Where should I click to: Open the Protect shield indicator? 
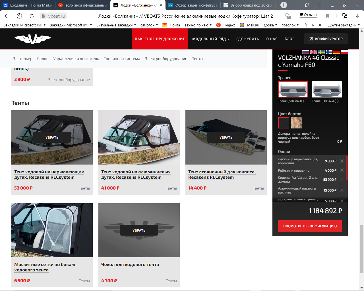[x=288, y=16]
